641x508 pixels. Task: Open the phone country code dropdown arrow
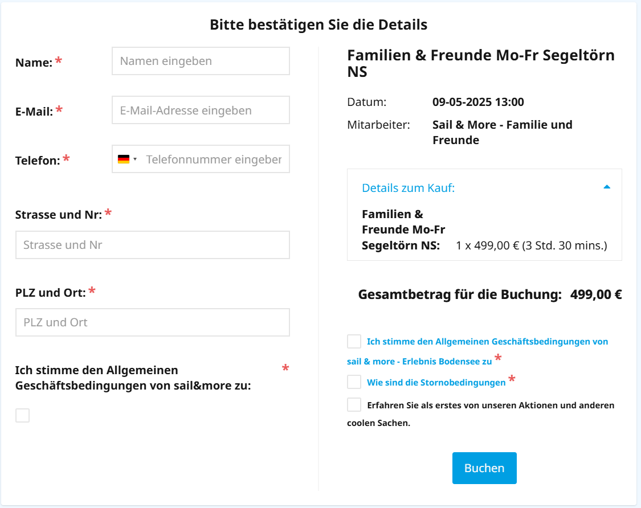coord(135,159)
